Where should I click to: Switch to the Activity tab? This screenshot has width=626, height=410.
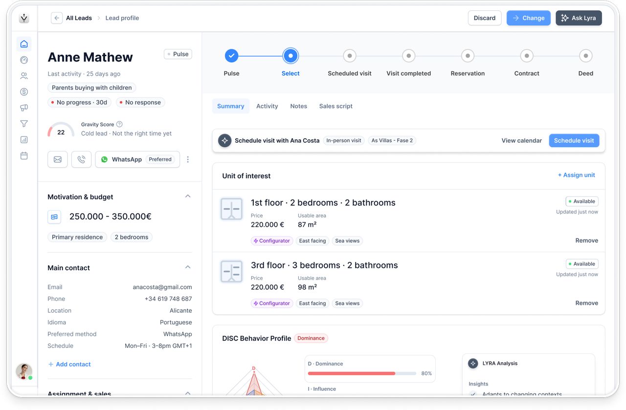pyautogui.click(x=267, y=106)
